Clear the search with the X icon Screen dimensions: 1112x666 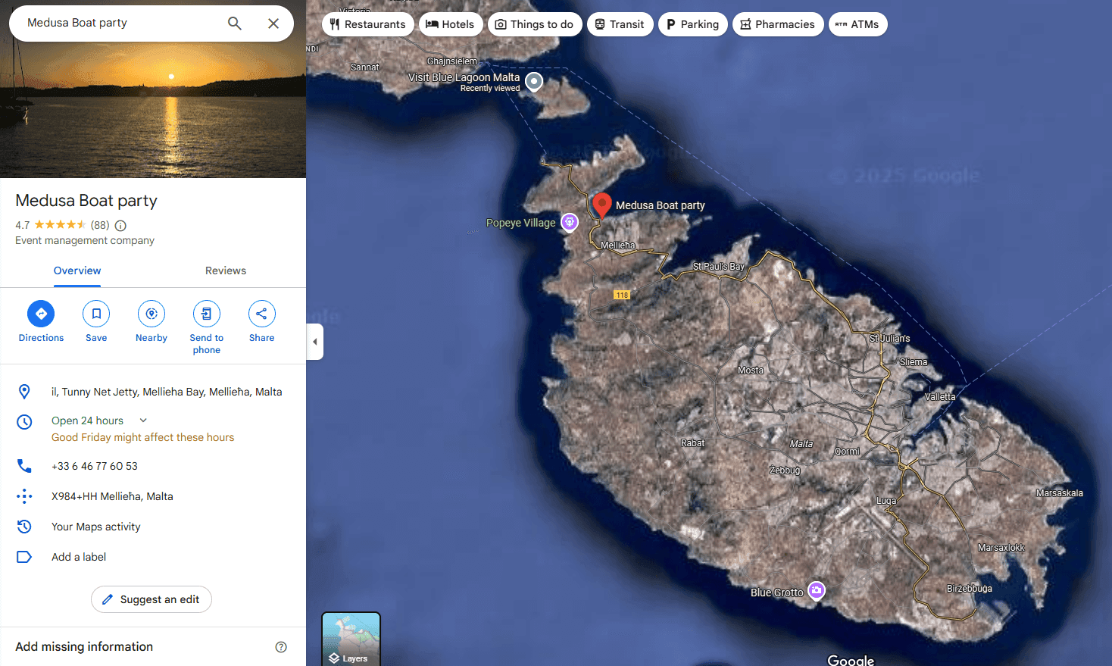point(273,23)
